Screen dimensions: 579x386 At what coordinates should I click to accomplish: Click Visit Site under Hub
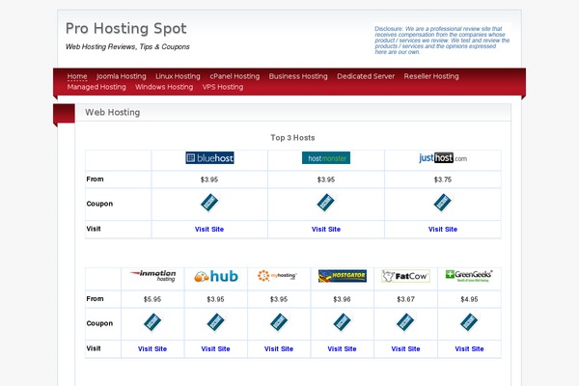pyautogui.click(x=215, y=349)
